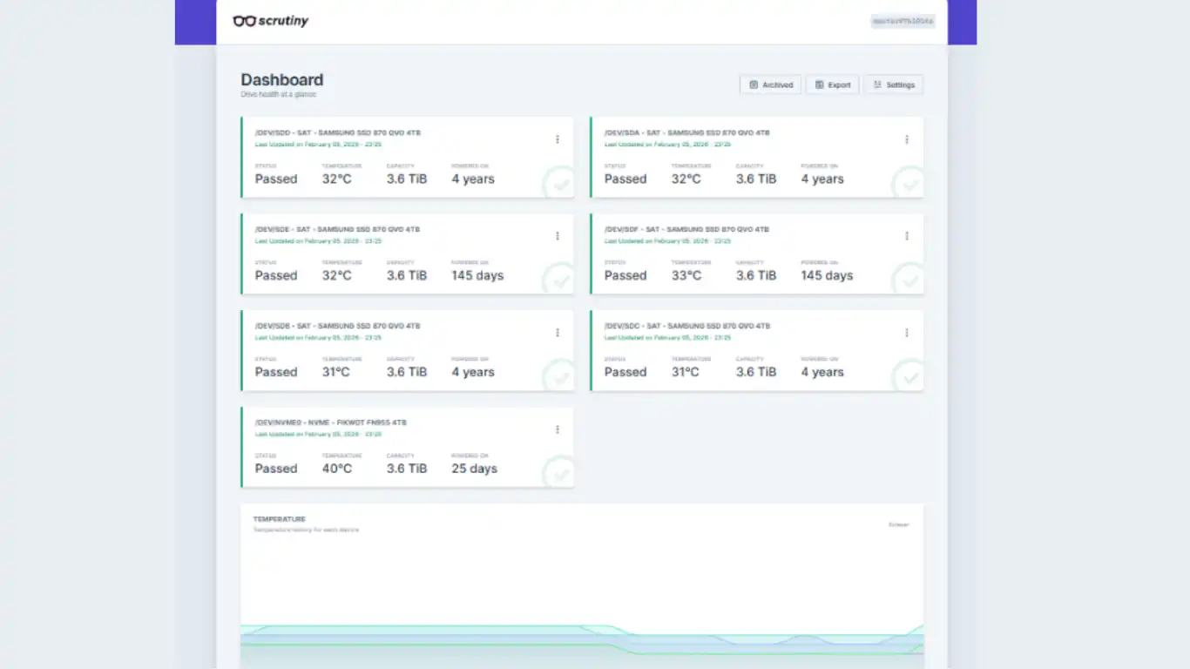Click the kebab menu for /dev/sdb drive
Image resolution: width=1190 pixels, height=669 pixels.
[x=558, y=333]
